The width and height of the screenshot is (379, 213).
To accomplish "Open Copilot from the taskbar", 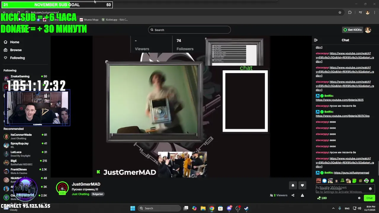I will (x=194, y=208).
